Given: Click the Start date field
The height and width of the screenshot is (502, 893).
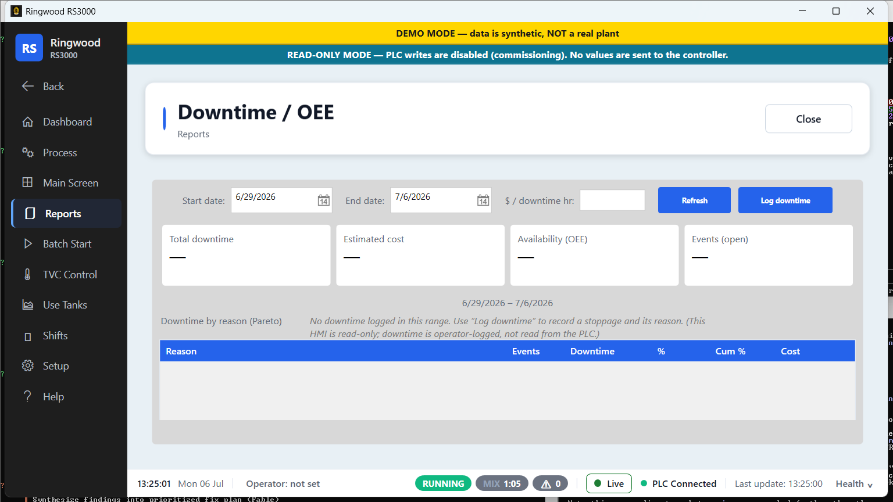Looking at the screenshot, I should 281,200.
